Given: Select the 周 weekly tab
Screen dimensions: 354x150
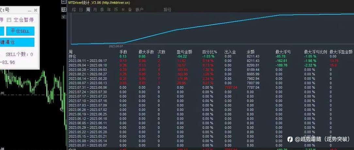Looking at the screenshot, I should pos(88,9).
